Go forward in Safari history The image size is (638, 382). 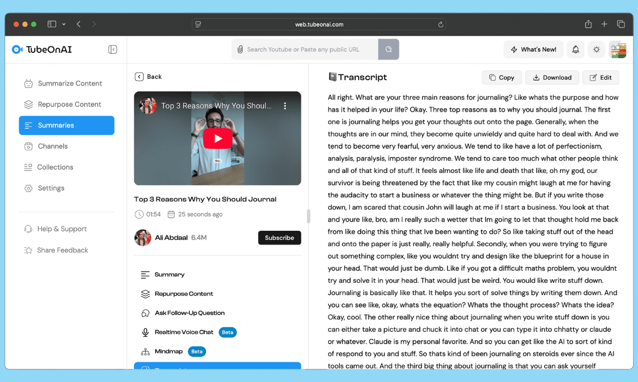click(x=94, y=24)
